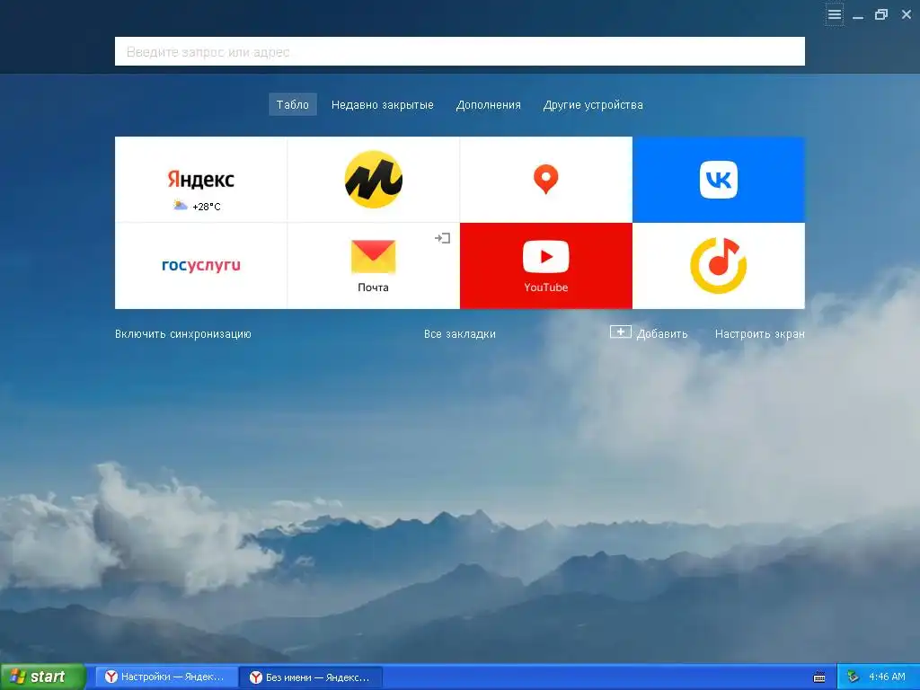Click the system tray network icon

point(853,677)
